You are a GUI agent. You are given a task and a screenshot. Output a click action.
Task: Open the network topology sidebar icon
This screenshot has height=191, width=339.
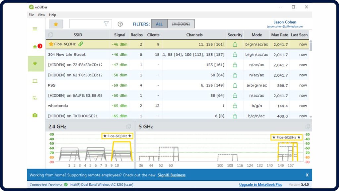(x=35, y=98)
